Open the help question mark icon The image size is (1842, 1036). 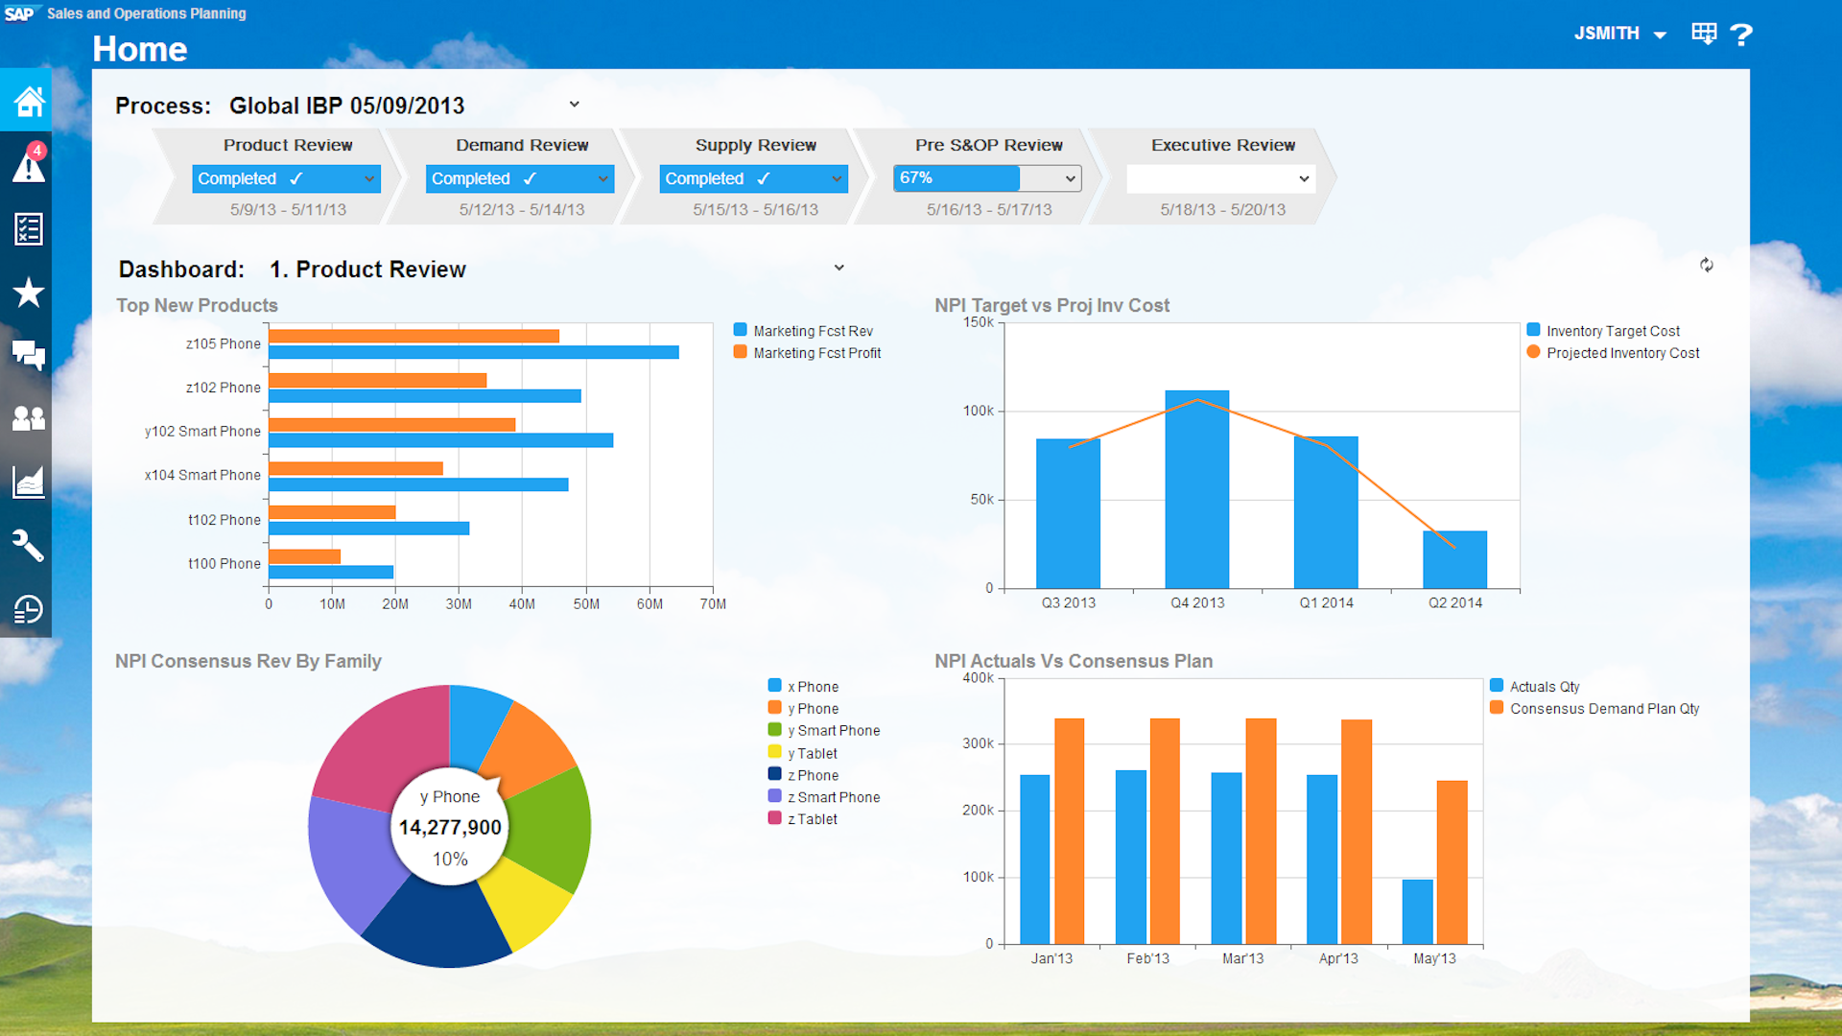coord(1741,35)
